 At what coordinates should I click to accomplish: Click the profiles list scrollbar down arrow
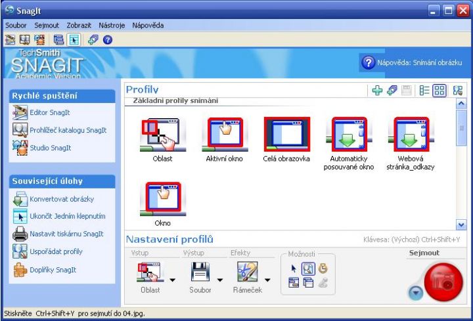pos(461,225)
